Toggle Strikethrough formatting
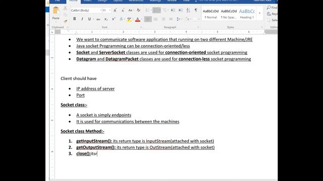Screen dimensions: 323x181 pos(98,19)
